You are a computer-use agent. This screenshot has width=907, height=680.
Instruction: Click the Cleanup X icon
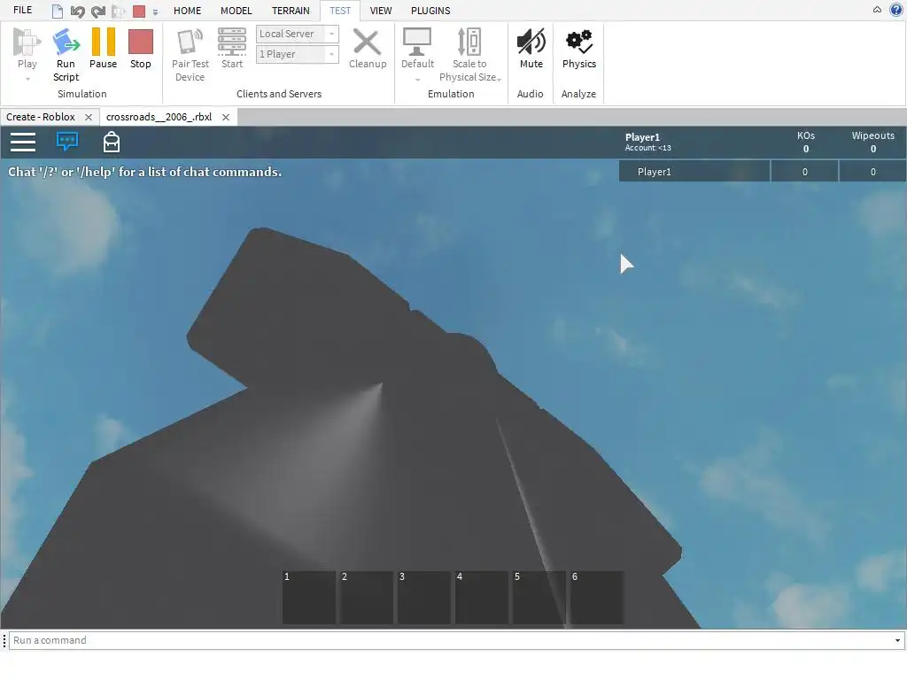367,42
